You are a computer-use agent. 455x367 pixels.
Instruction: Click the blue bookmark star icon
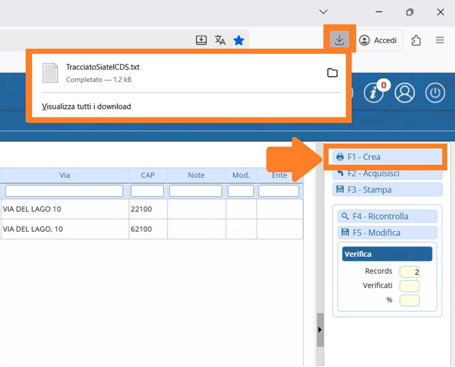pos(239,40)
